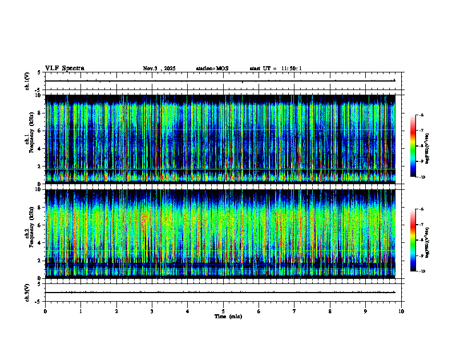Viewport: 452px width, 349px height.
Task: Click the ch.1 voltage waveform trace
Action: [220, 81]
